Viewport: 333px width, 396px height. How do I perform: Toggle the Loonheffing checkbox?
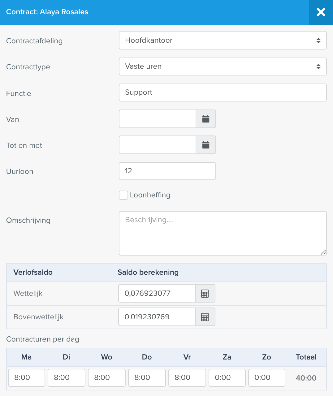click(x=123, y=195)
